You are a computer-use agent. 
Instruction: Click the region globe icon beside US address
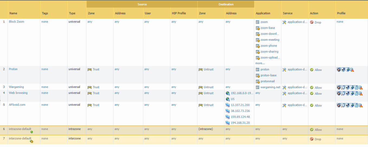228,99
